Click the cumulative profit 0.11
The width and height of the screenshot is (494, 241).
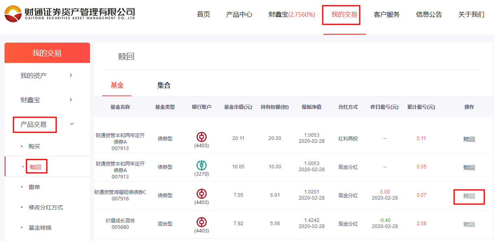pos(421,138)
